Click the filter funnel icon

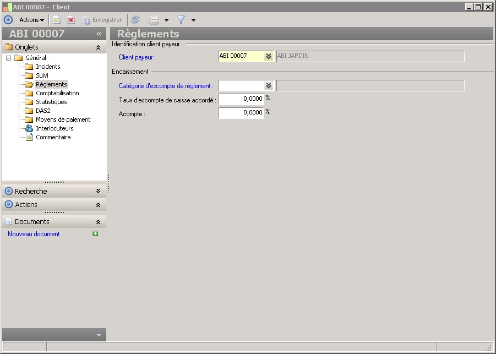(x=181, y=20)
